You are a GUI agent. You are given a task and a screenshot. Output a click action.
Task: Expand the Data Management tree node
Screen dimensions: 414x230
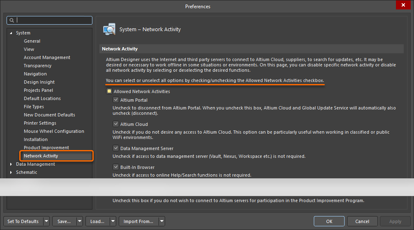click(x=11, y=164)
